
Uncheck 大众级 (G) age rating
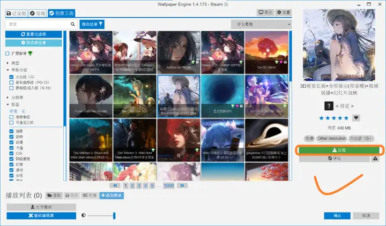click(x=11, y=77)
